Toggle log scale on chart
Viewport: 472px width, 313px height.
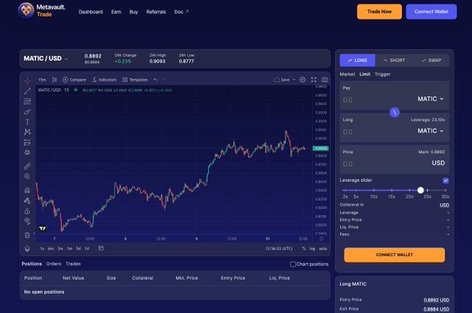click(312, 248)
